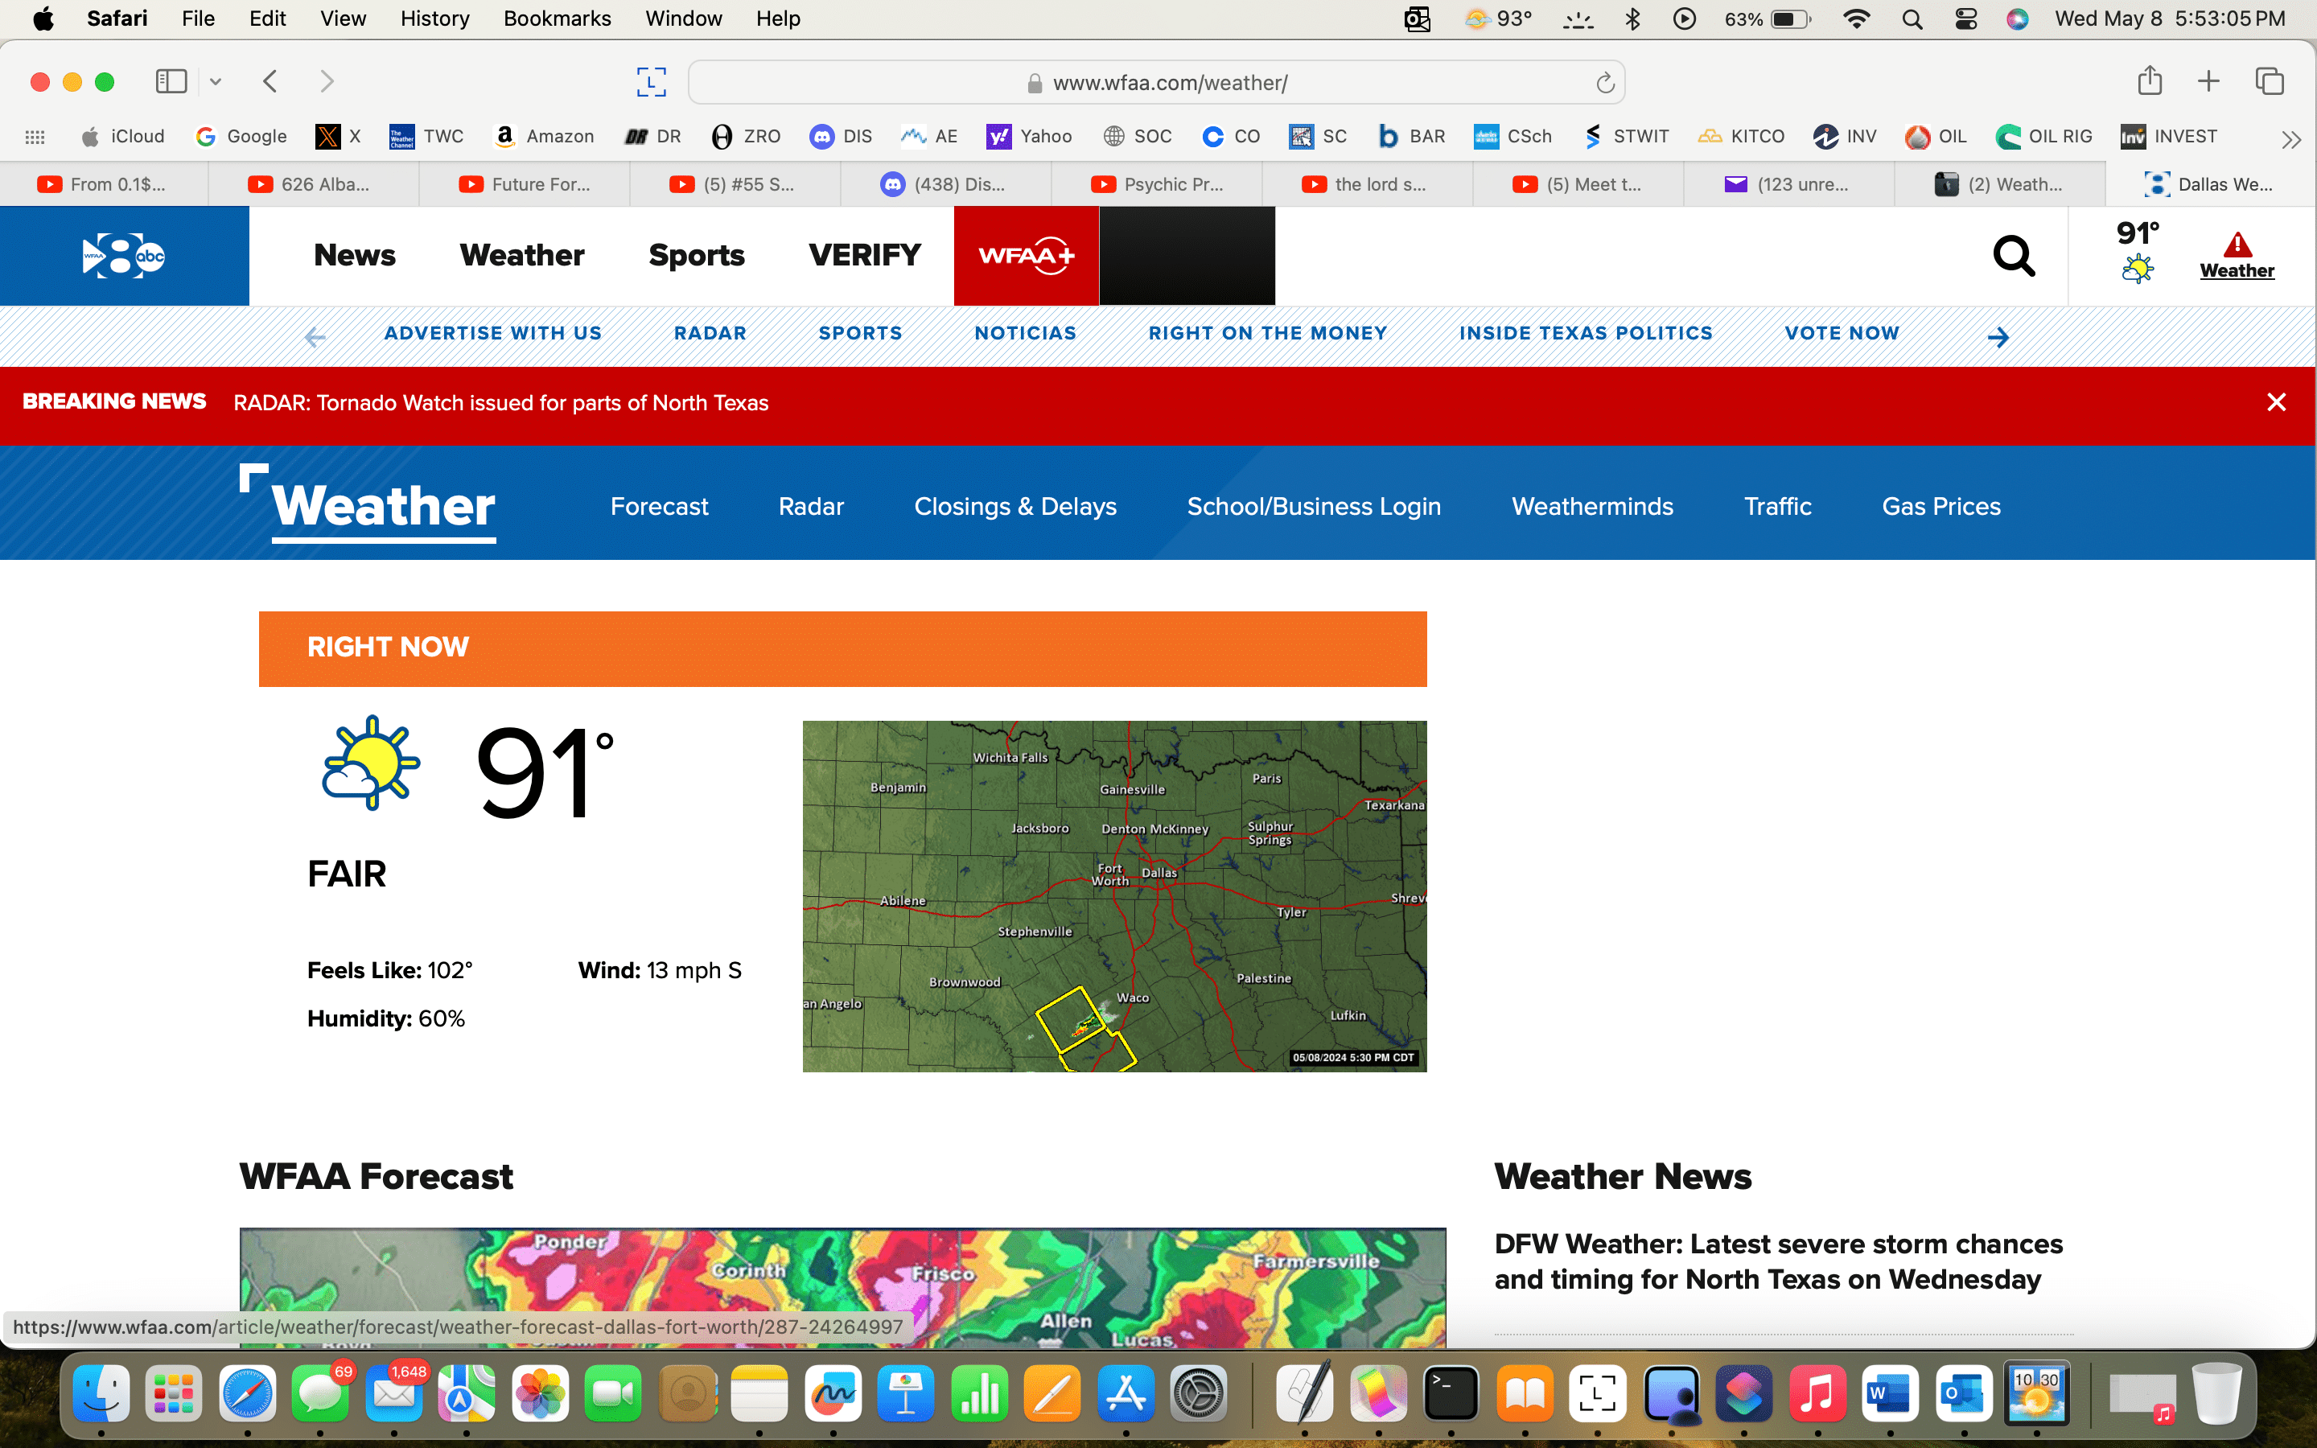The width and height of the screenshot is (2317, 1448).
Task: Click the address bar showing www.wfaa.com/weather/
Action: pyautogui.click(x=1157, y=82)
